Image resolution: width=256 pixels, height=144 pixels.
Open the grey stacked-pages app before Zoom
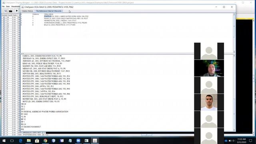click(x=70, y=140)
